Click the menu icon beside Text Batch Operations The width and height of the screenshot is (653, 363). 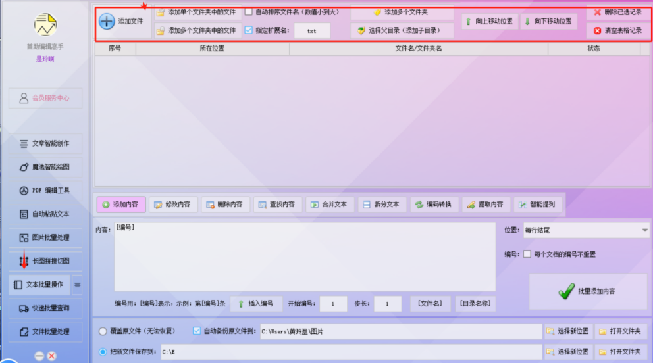pyautogui.click(x=77, y=285)
